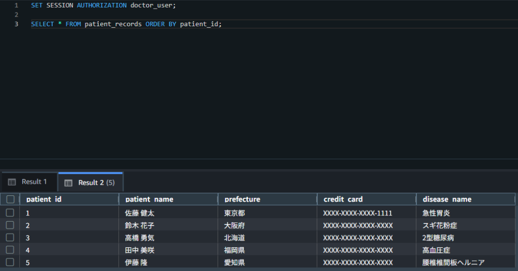Select the cell 佐藤 健太

pos(168,213)
